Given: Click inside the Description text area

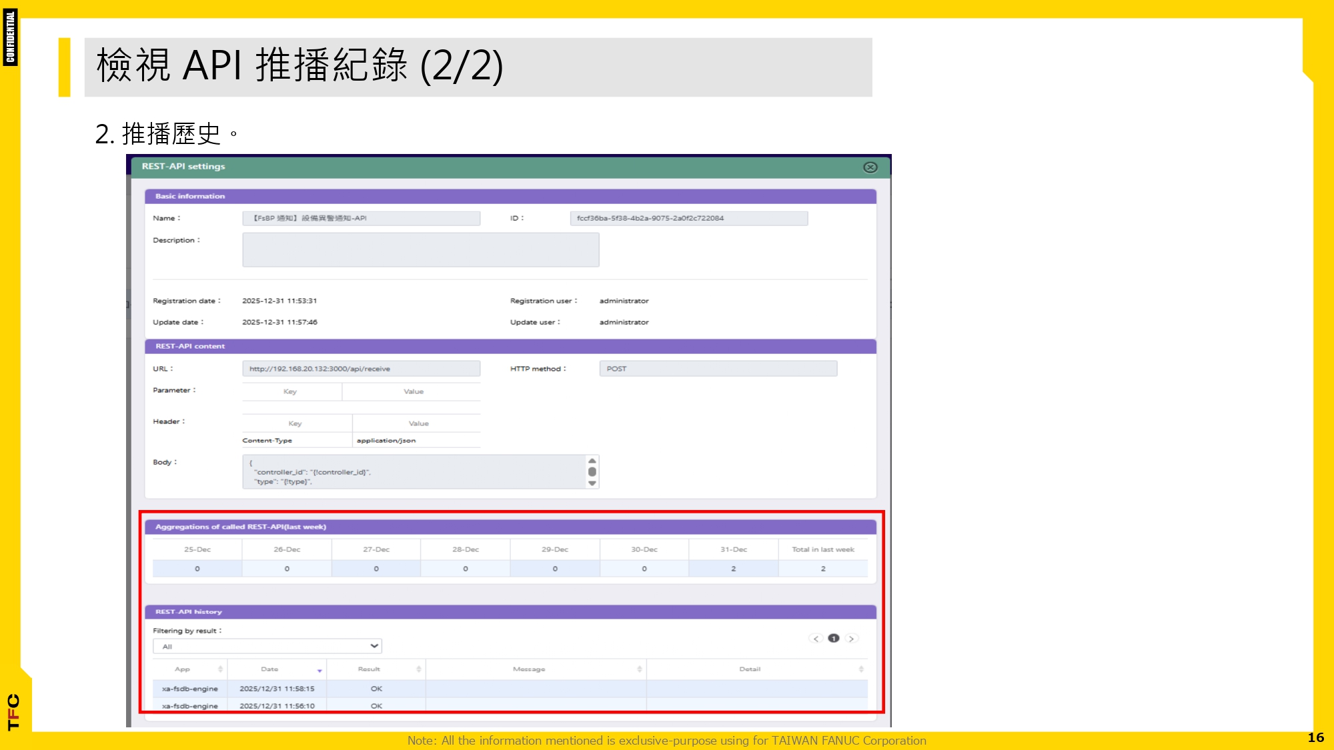Looking at the screenshot, I should (x=420, y=250).
